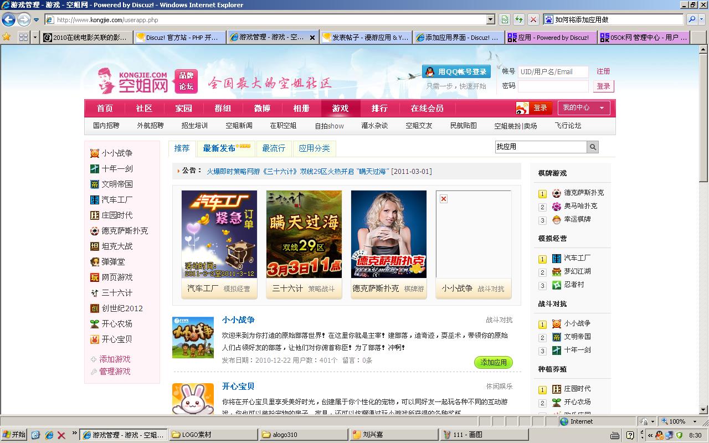Open the recent pages dropdown next to Forward
Viewport: 709px width, 443px height.
pyautogui.click(x=37, y=20)
